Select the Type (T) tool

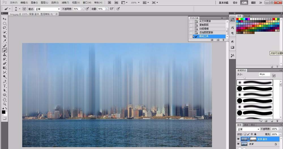coord(5,86)
